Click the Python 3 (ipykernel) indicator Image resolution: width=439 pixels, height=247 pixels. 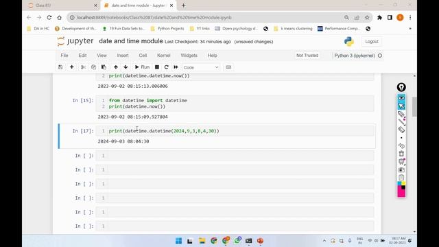(355, 56)
